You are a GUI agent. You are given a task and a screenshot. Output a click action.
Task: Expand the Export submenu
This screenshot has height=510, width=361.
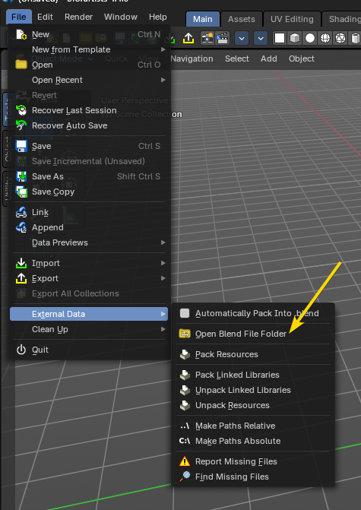coord(89,278)
